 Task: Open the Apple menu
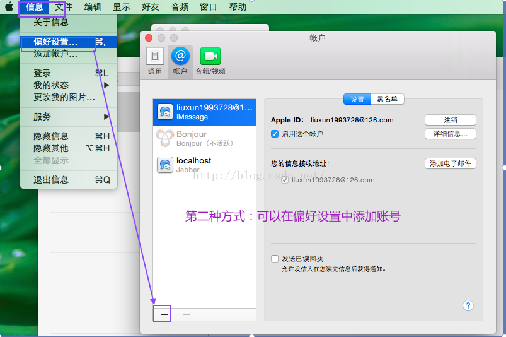click(x=9, y=6)
